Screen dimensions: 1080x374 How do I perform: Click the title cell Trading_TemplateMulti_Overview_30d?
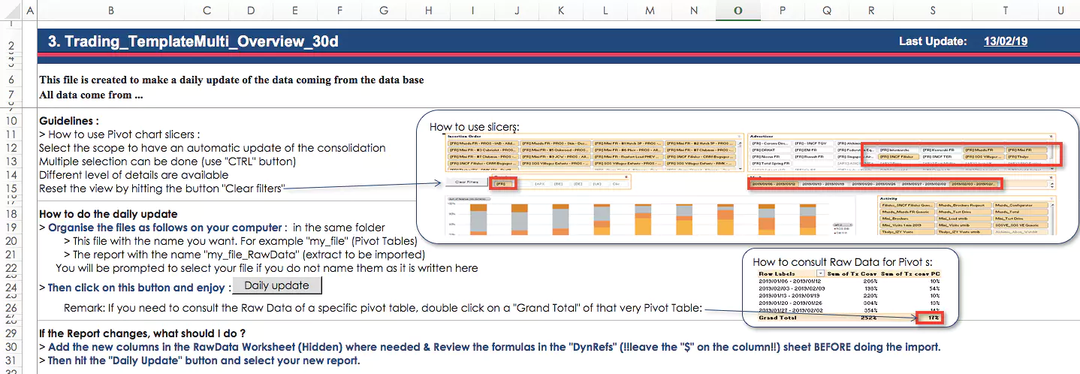tap(193, 41)
